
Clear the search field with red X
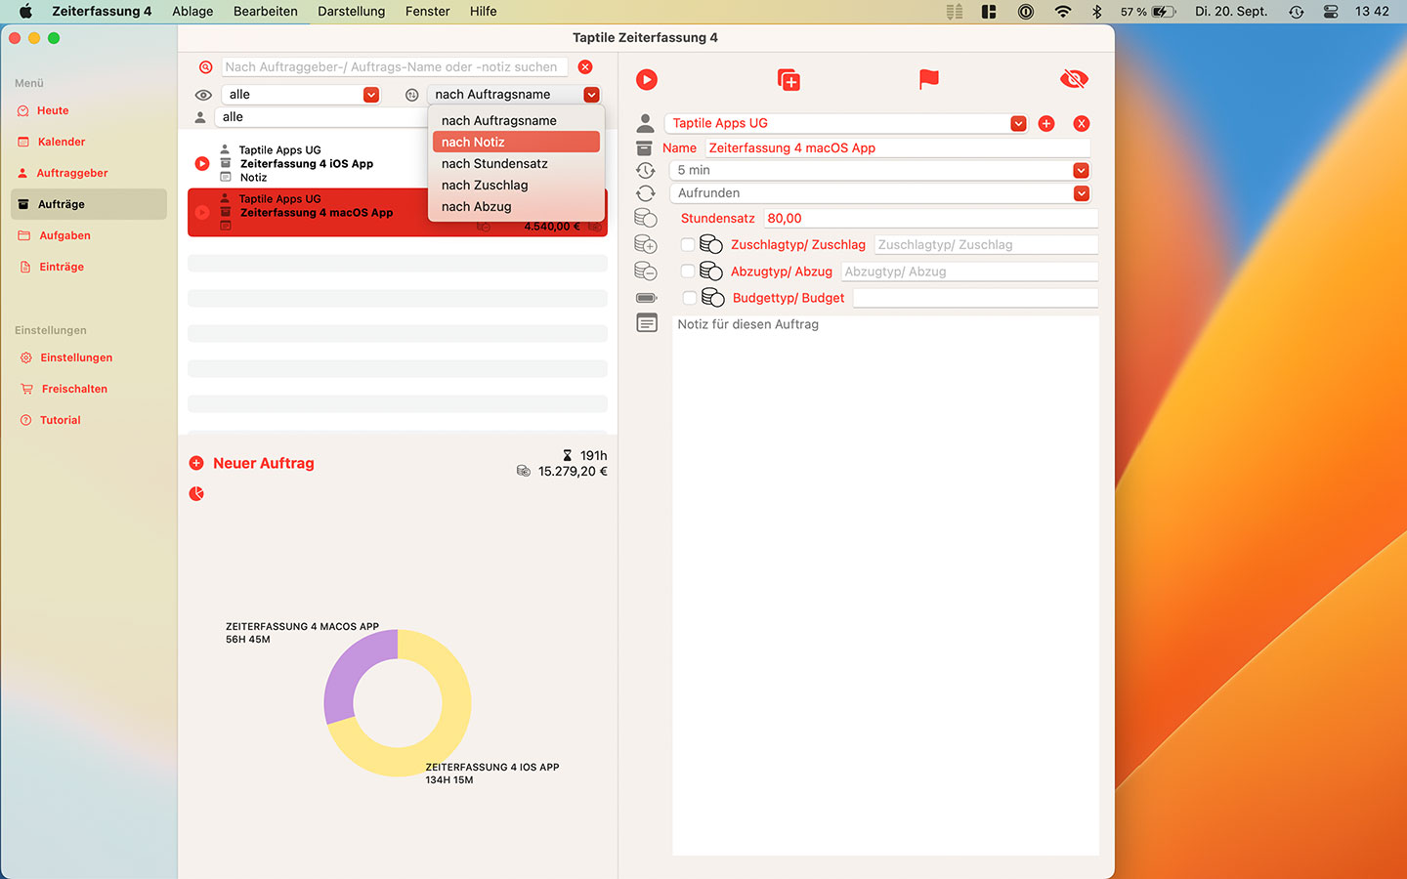[x=585, y=67]
